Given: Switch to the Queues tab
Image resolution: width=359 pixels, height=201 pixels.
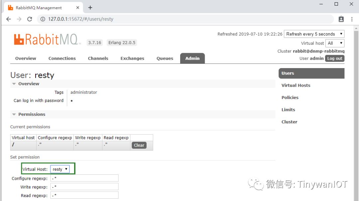Looking at the screenshot, I should [x=165, y=58].
